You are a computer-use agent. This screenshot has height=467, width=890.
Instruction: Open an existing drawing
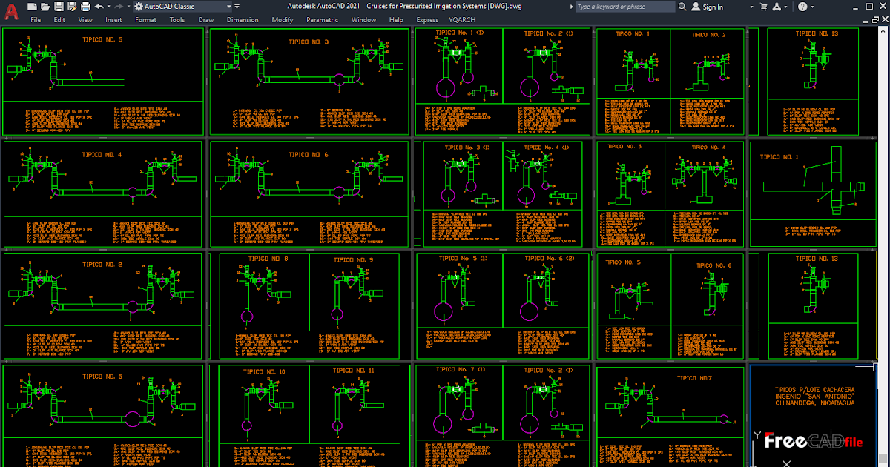[x=44, y=7]
